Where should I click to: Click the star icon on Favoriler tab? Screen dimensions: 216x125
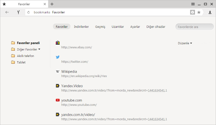tap(4, 4)
